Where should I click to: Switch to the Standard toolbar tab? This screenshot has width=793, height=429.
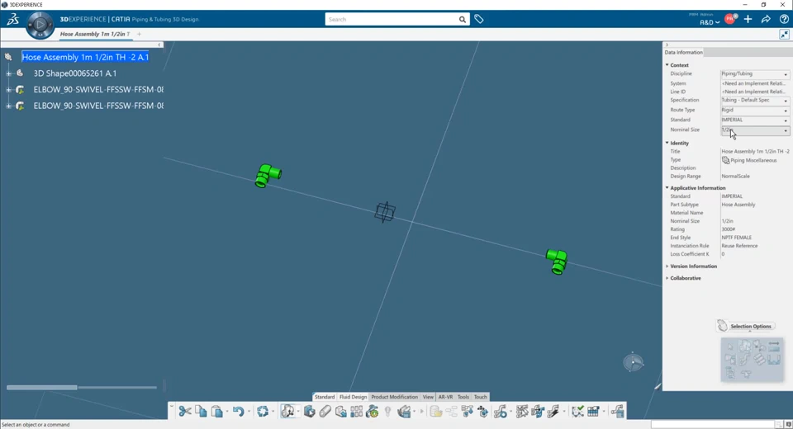pyautogui.click(x=325, y=397)
